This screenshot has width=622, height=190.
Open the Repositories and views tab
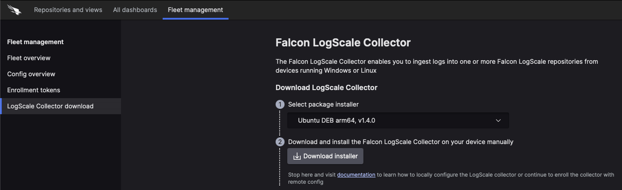tap(68, 9)
